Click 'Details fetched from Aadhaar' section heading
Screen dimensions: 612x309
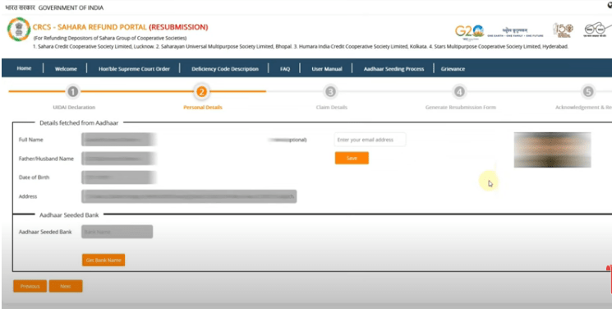(79, 122)
